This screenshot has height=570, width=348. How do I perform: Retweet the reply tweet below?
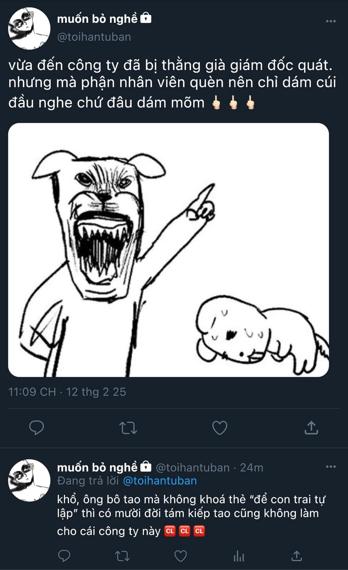pyautogui.click(x=122, y=556)
